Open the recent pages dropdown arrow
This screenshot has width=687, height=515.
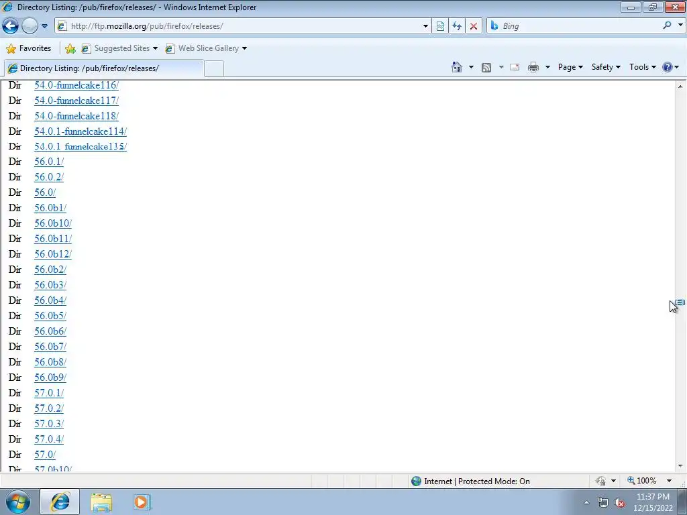tap(44, 26)
